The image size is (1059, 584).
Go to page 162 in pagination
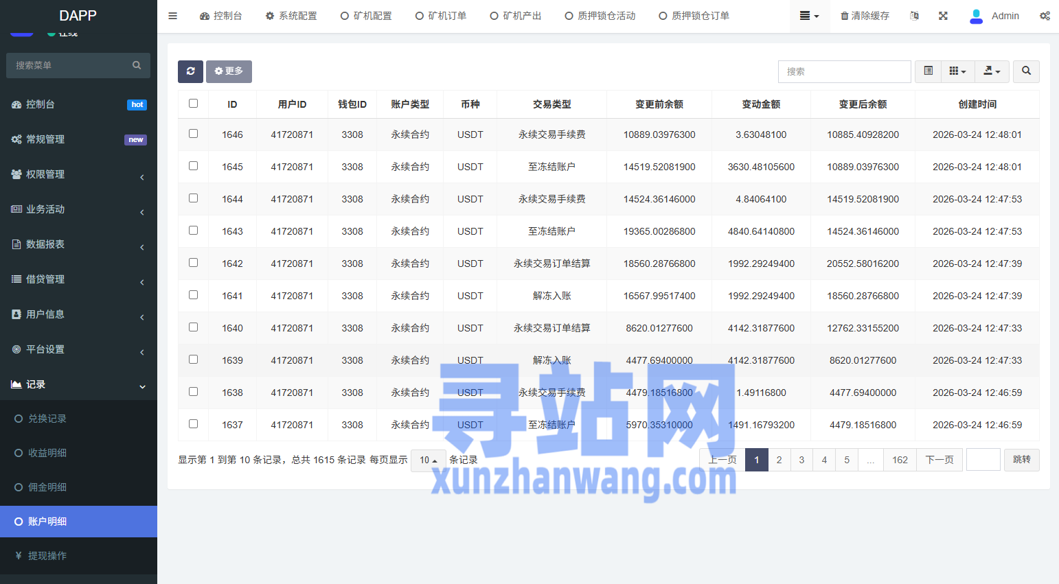(900, 460)
